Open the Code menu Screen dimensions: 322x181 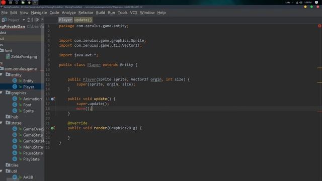tap(54, 13)
